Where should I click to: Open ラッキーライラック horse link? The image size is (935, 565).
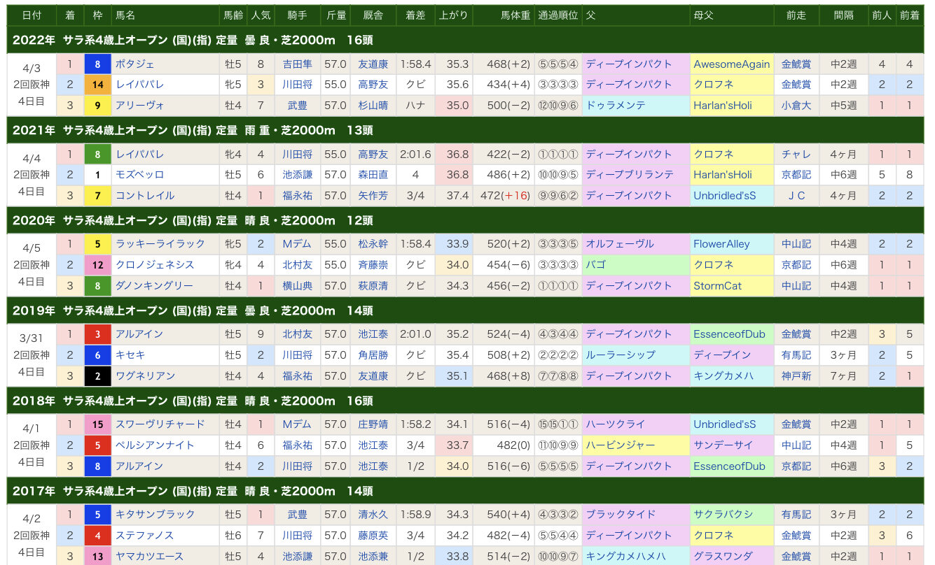pyautogui.click(x=160, y=244)
